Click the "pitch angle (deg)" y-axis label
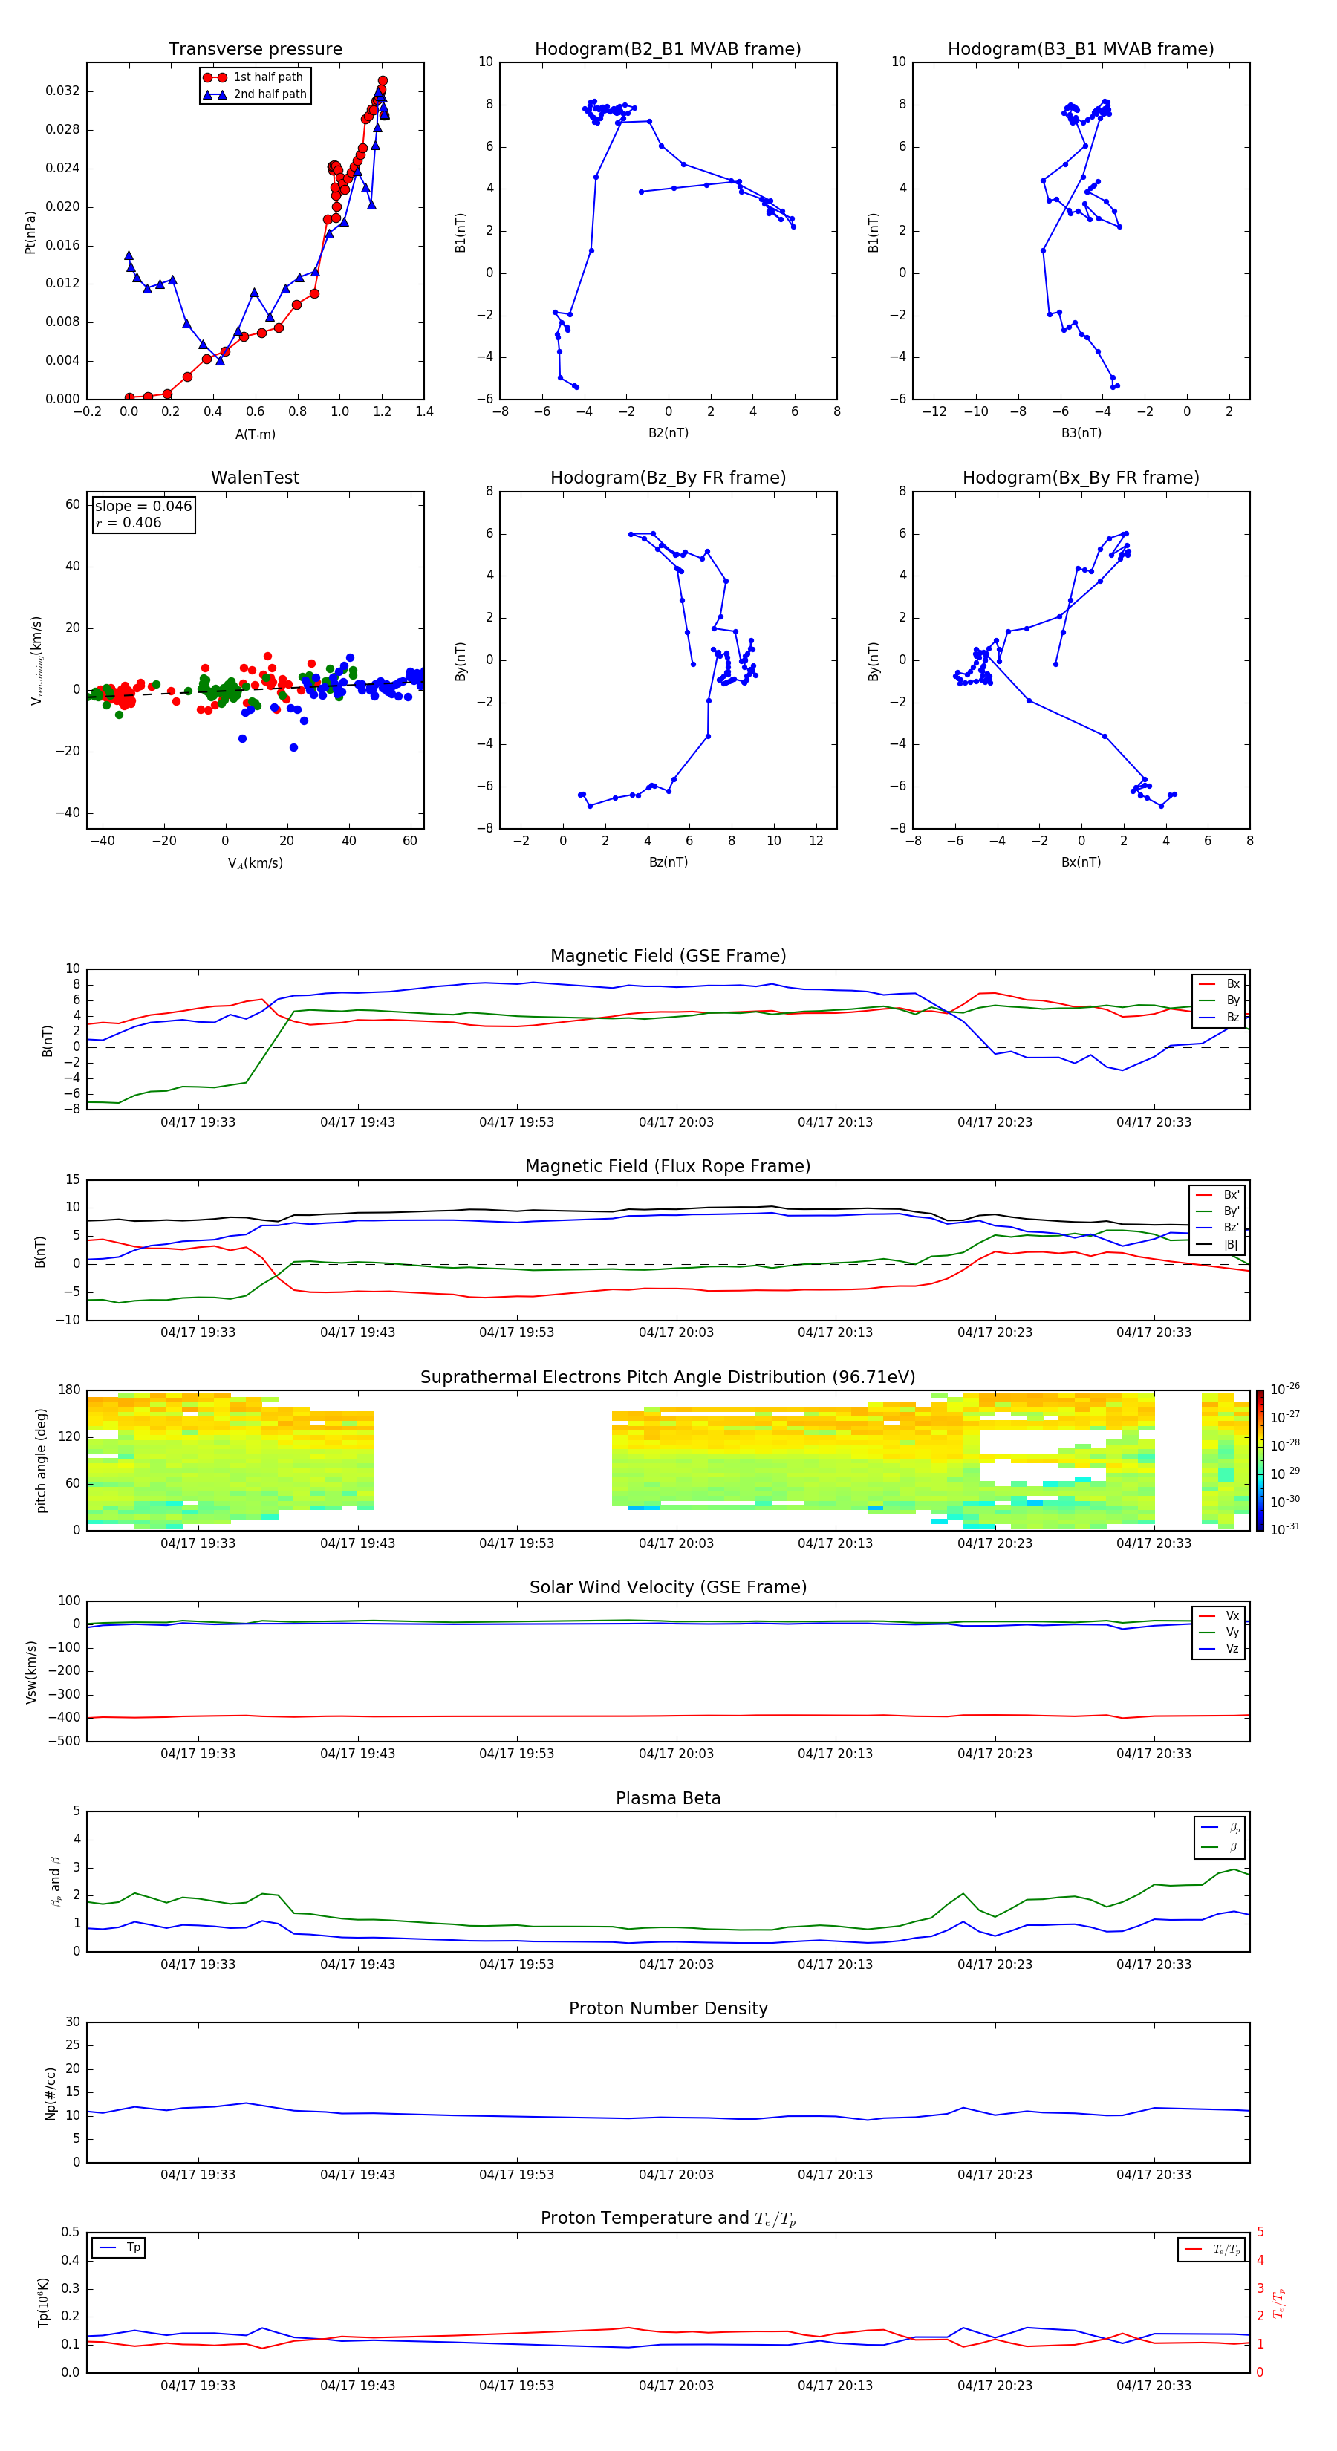The width and height of the screenshot is (1337, 2451). [x=41, y=1460]
